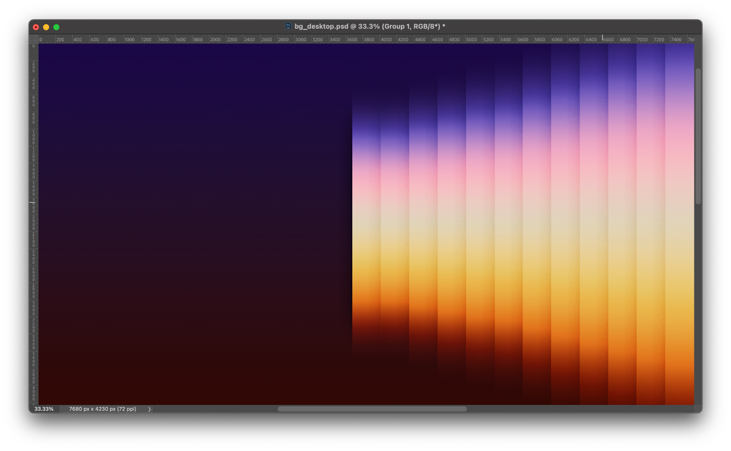The width and height of the screenshot is (731, 451).
Task: Click the 2000 mark on horizontal ruler
Action: coord(215,40)
